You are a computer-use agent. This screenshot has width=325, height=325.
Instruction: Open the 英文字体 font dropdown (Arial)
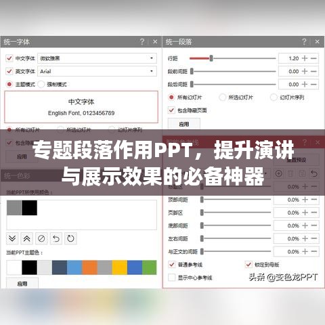click(x=97, y=71)
